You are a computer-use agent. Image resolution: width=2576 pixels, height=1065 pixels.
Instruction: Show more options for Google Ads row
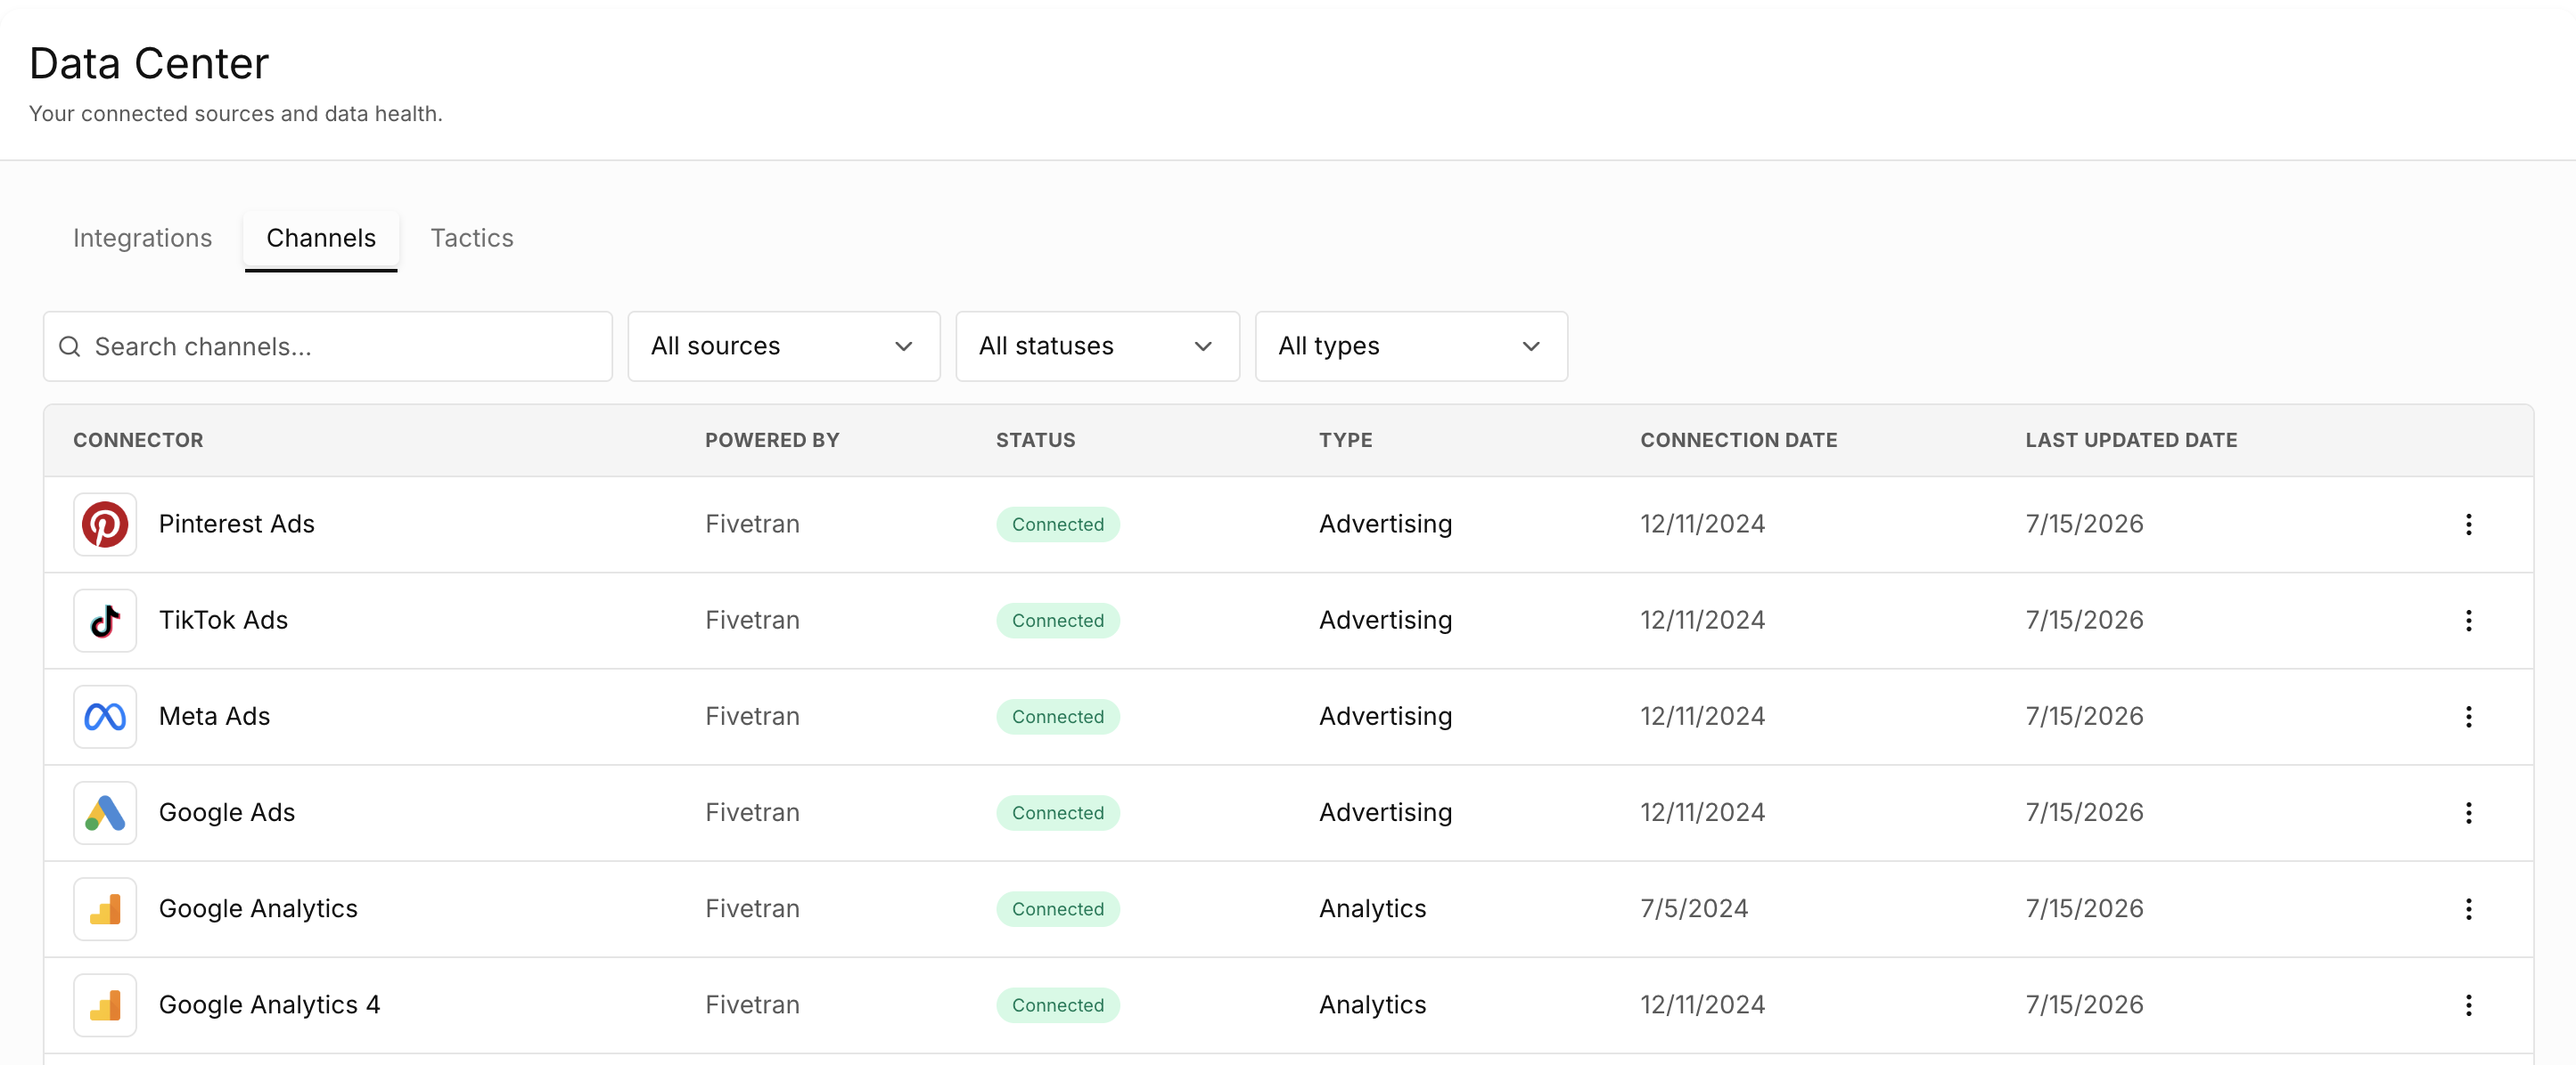point(2468,812)
